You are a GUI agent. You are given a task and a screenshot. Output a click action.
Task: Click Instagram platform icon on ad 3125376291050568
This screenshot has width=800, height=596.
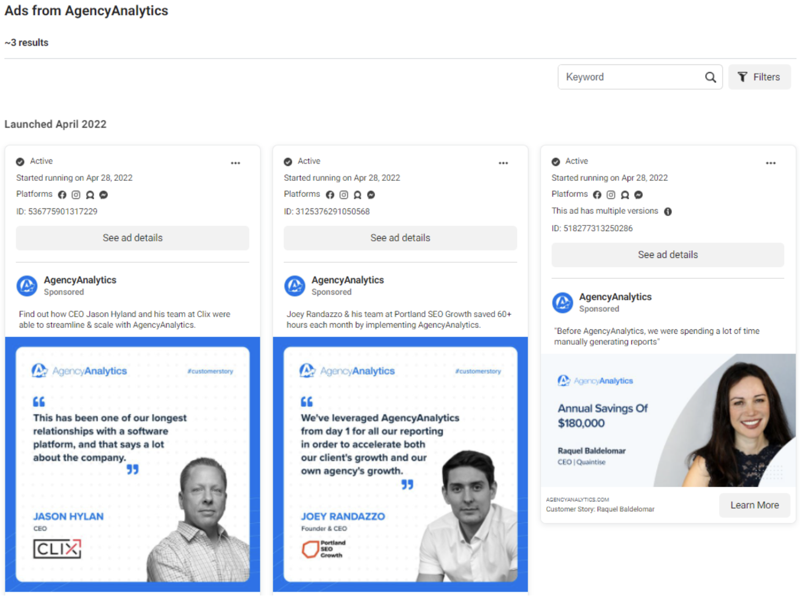point(344,195)
